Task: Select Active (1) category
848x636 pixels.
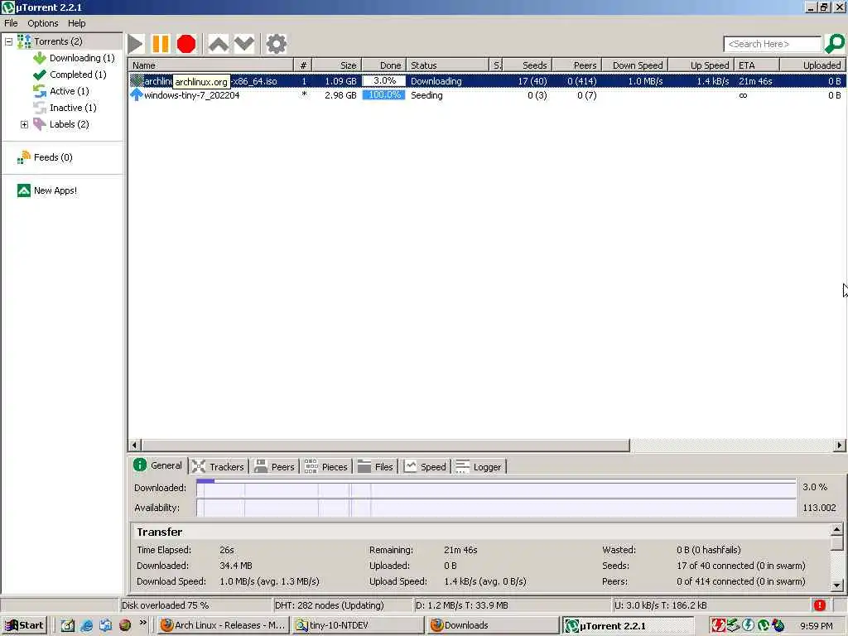Action: pos(70,91)
